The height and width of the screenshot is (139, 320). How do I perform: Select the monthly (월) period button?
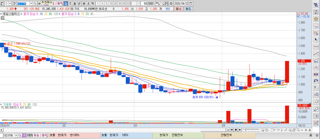click(x=75, y=3)
